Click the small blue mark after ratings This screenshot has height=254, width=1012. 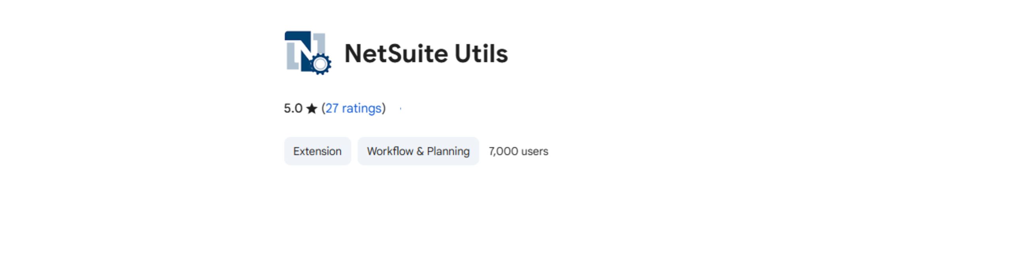(x=400, y=108)
